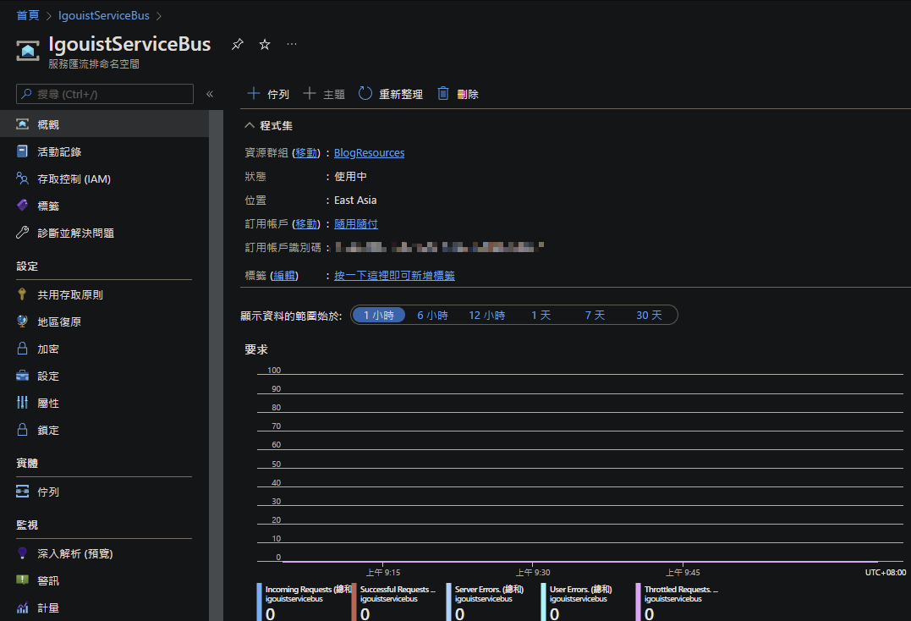This screenshot has width=911, height=621.
Task: Open 加密 lock icon
Action: (x=23, y=349)
